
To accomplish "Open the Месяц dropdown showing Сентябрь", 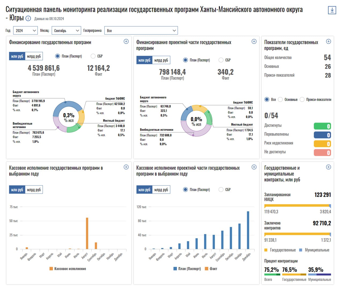I will 66,31.
